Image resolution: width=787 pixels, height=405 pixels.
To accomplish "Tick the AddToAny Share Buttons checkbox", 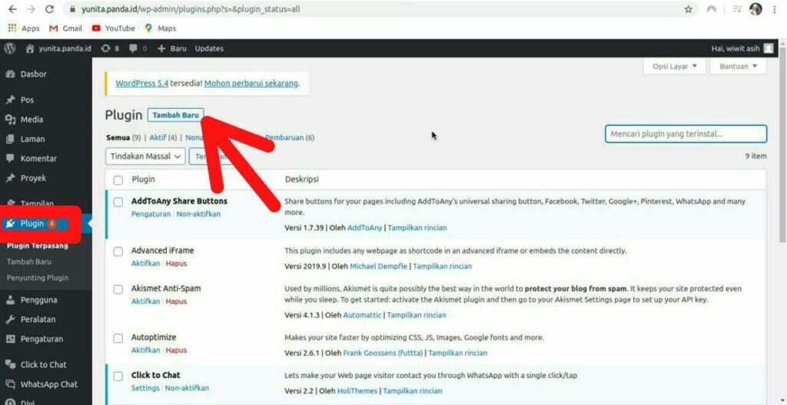I will (x=118, y=202).
